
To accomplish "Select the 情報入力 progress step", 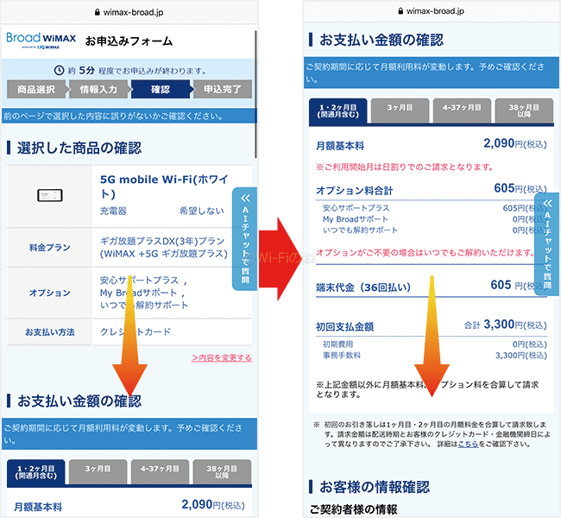I will coord(98,90).
